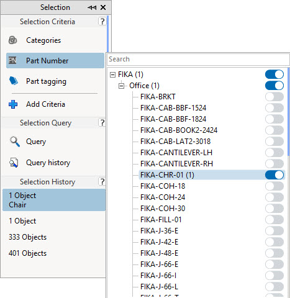This screenshot has width=290, height=298.
Task: Enable the FIKA-COH-24 toggle
Action: (274, 197)
